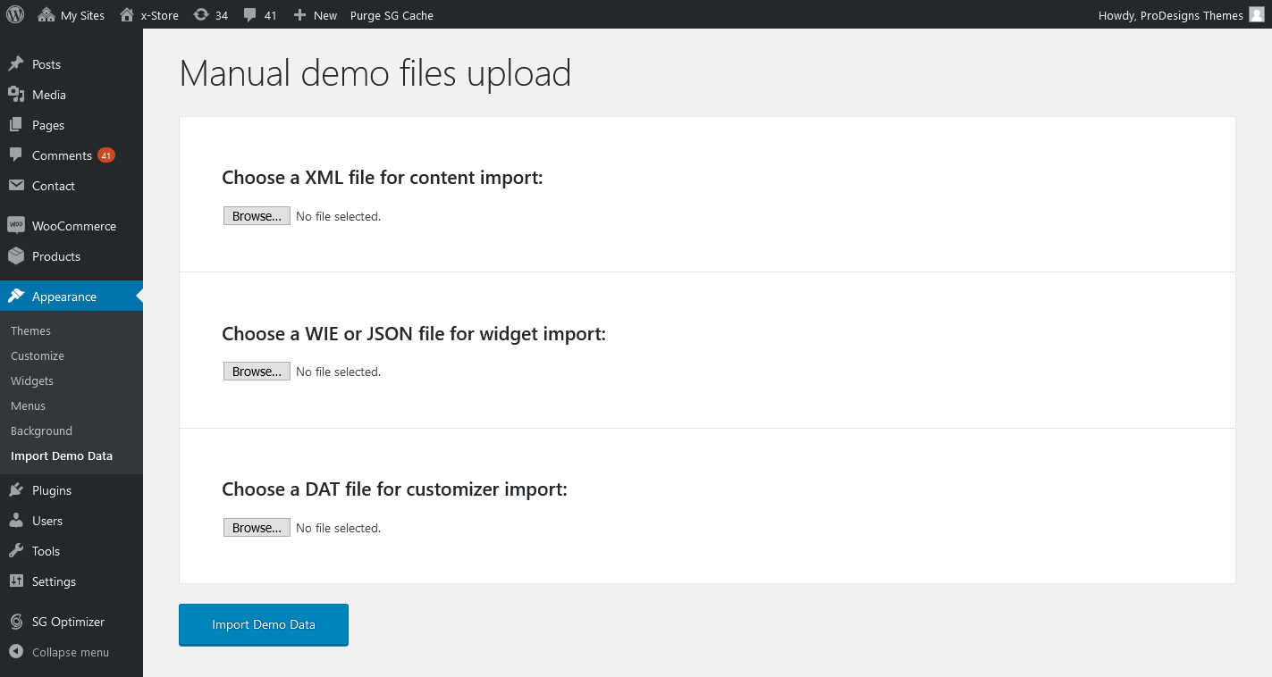Browse for DAT customizer file
This screenshot has width=1272, height=677.
pyautogui.click(x=257, y=528)
